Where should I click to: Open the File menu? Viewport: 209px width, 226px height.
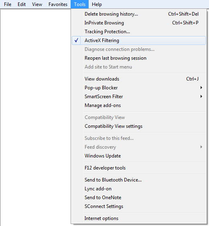pos(8,4)
